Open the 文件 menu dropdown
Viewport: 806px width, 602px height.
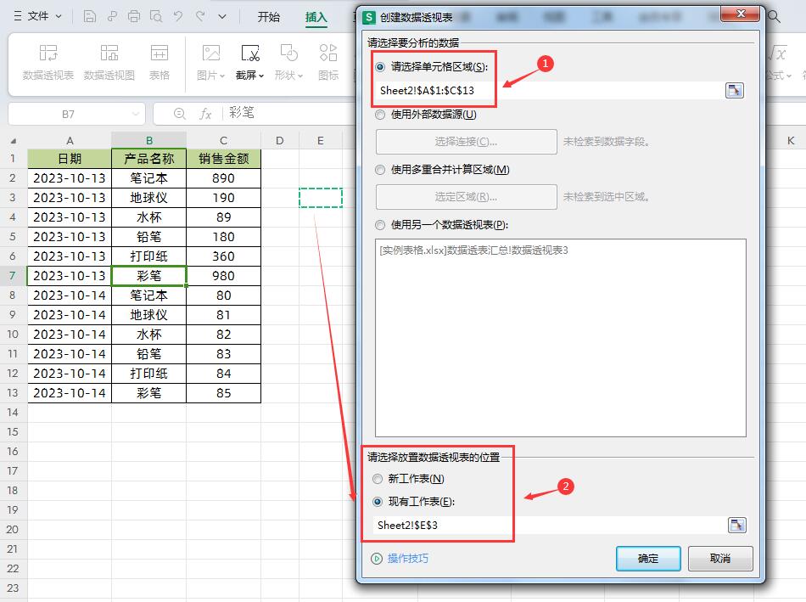(x=44, y=16)
